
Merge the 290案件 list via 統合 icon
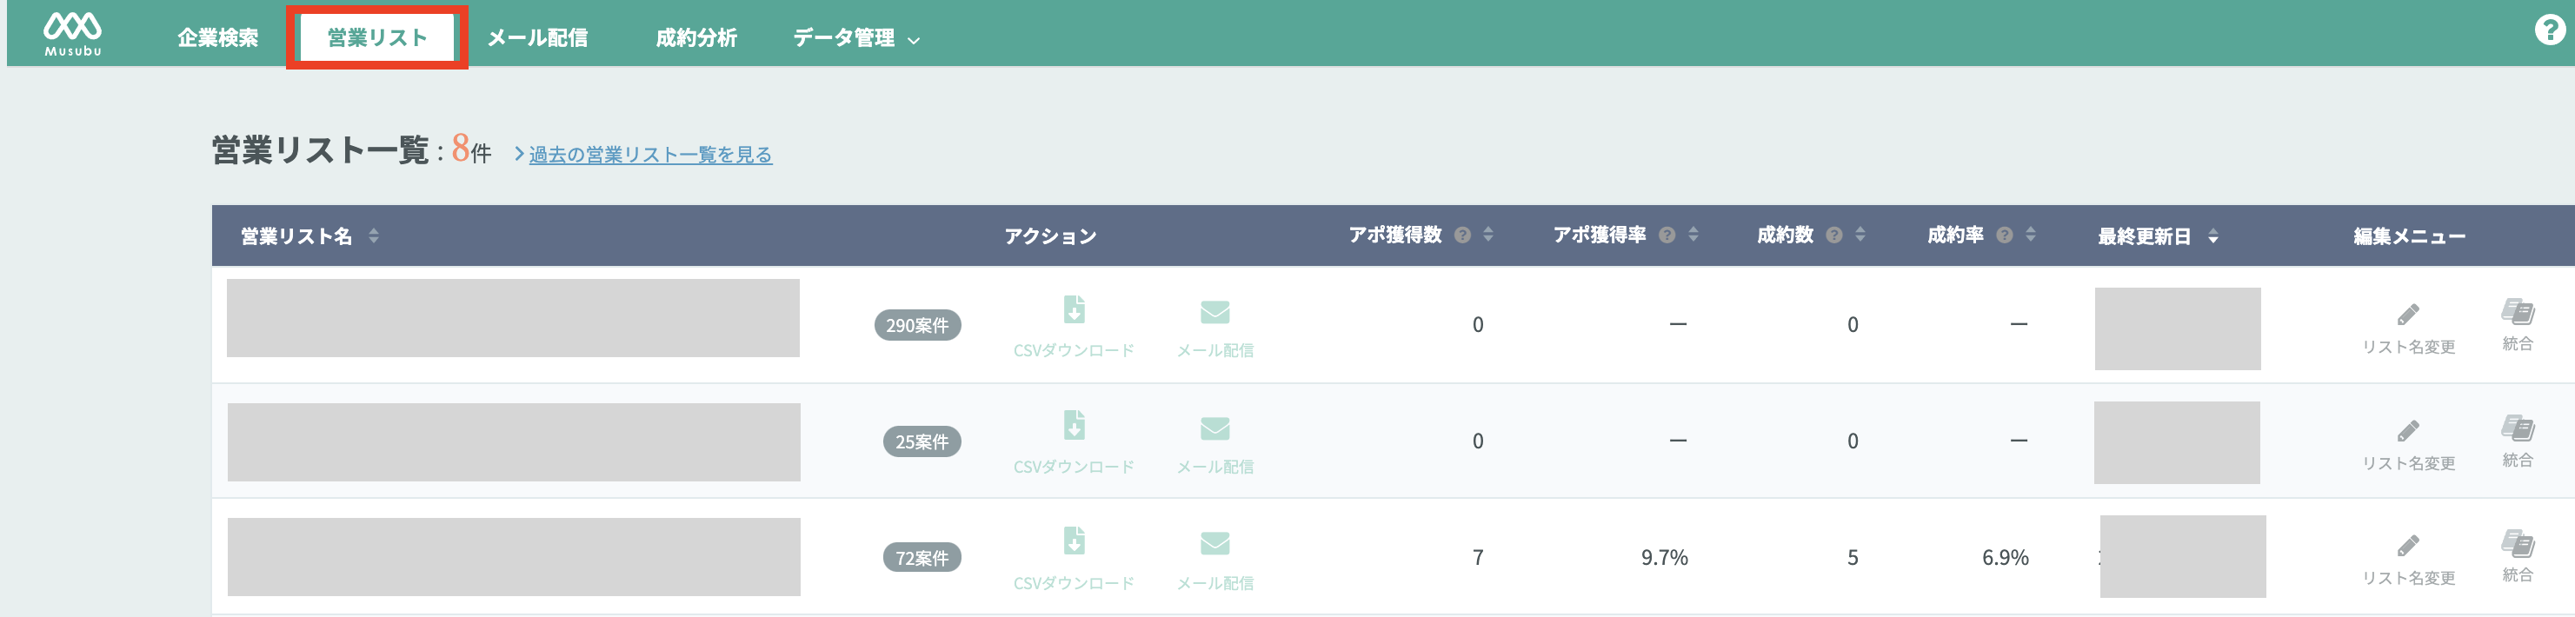pos(2517,324)
